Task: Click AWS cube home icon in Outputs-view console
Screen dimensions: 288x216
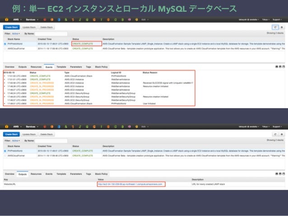Action: pyautogui.click(x=7, y=126)
